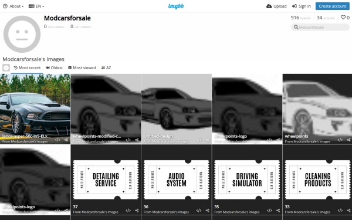
Task: Click the image title 35
Action: [x=216, y=207]
